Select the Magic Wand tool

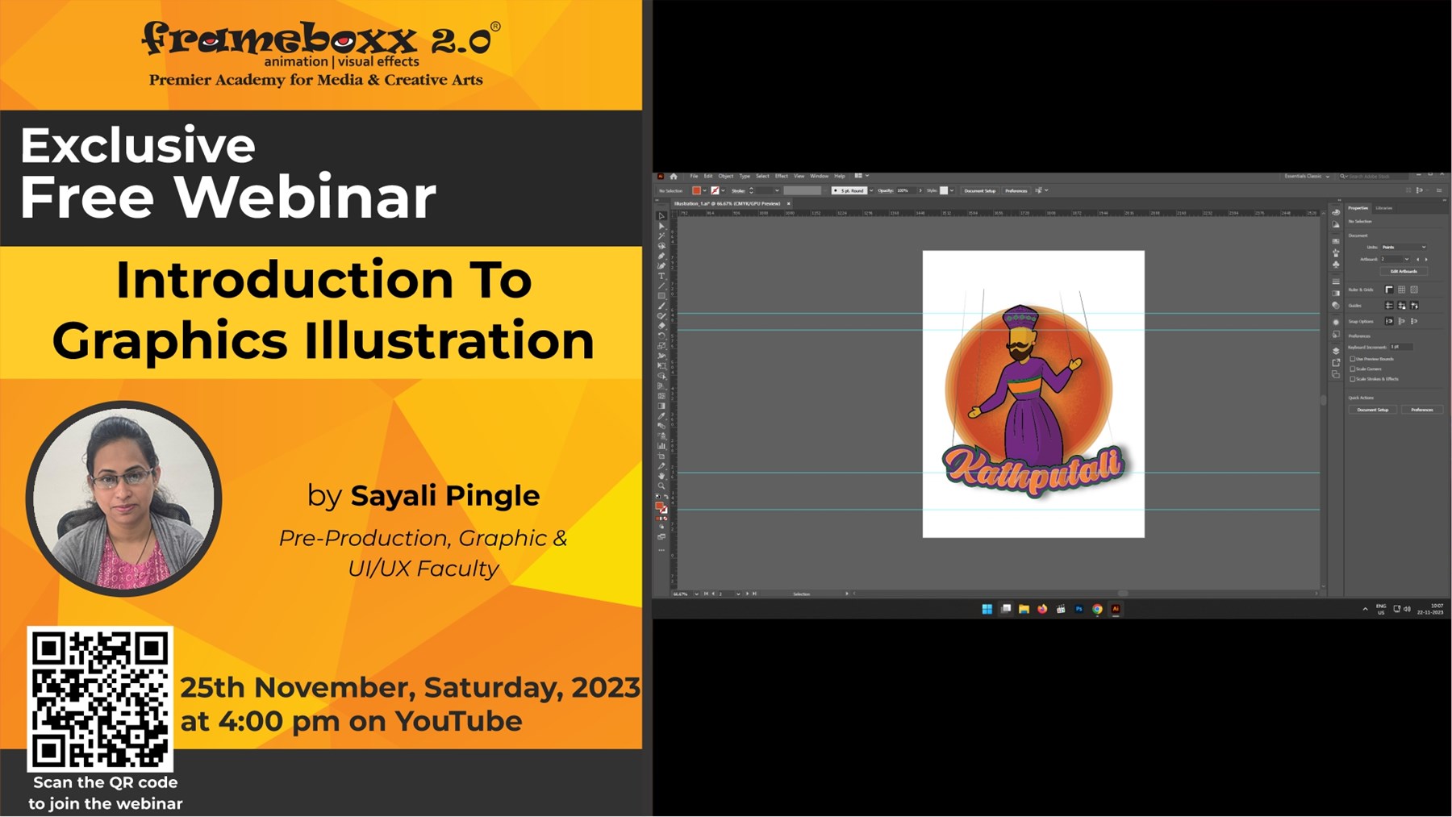click(x=661, y=236)
